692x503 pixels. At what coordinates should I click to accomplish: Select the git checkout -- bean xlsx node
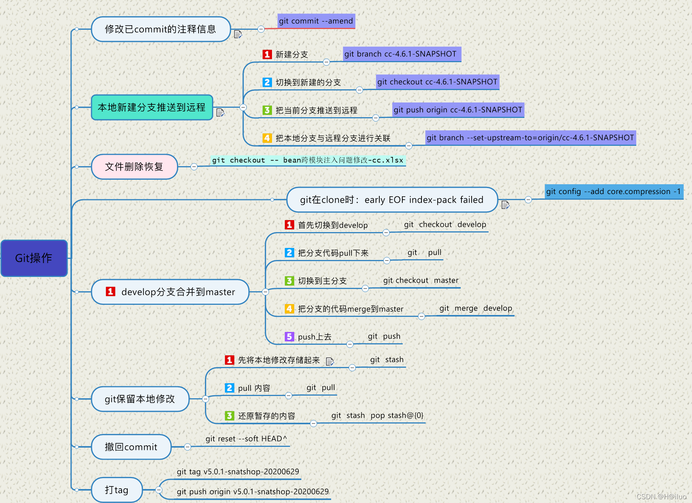point(308,160)
